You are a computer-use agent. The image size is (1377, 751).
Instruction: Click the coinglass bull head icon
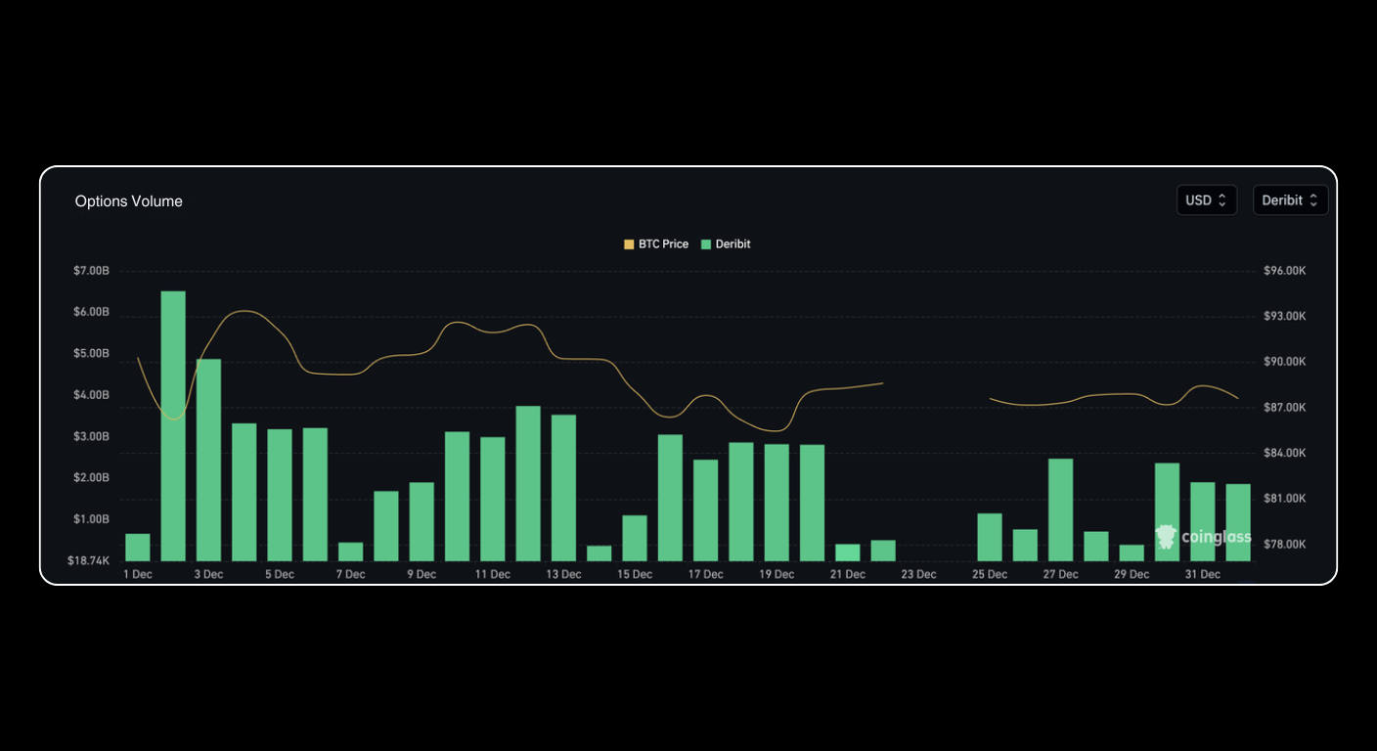pos(1165,537)
